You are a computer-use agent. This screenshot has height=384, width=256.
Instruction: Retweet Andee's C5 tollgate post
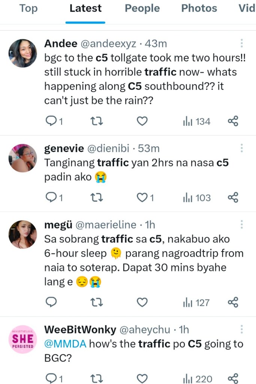coord(97,121)
